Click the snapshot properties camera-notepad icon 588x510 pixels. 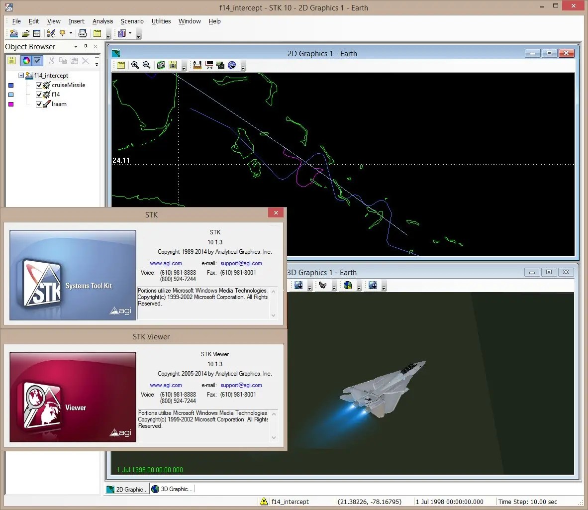click(x=173, y=65)
